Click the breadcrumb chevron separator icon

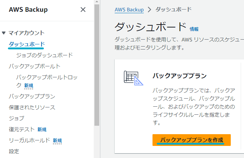(x=150, y=10)
